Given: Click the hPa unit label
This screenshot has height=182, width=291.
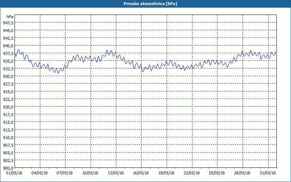Looking at the screenshot, I should pyautogui.click(x=10, y=17).
